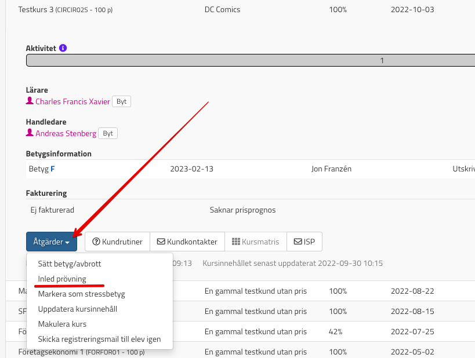Select Markera som stressbetyg

point(81,294)
